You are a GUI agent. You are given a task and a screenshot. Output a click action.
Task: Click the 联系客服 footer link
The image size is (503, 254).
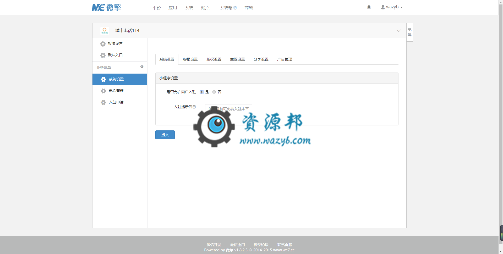[x=285, y=245]
